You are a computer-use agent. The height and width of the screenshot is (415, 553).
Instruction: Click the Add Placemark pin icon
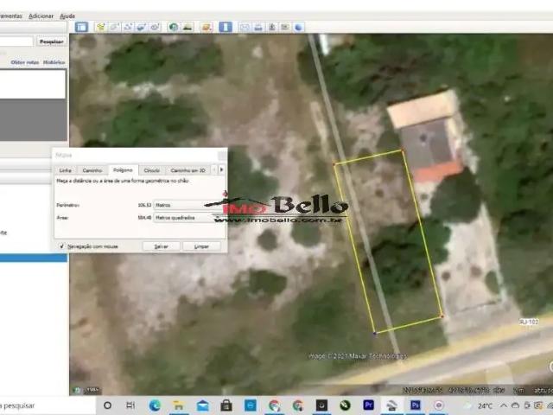click(101, 27)
